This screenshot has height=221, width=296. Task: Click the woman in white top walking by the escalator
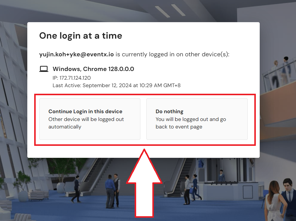187,190
